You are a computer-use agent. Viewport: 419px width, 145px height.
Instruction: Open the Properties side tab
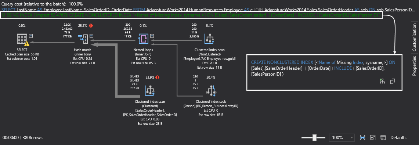click(x=414, y=66)
